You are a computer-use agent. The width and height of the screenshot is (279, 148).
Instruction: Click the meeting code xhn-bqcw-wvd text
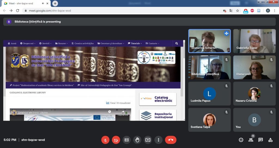[x=33, y=140]
